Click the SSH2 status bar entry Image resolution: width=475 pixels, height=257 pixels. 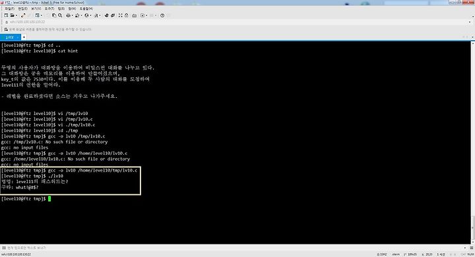click(382, 254)
